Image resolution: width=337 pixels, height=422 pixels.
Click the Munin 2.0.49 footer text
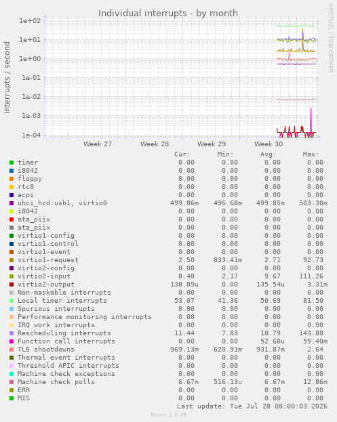tap(168, 415)
